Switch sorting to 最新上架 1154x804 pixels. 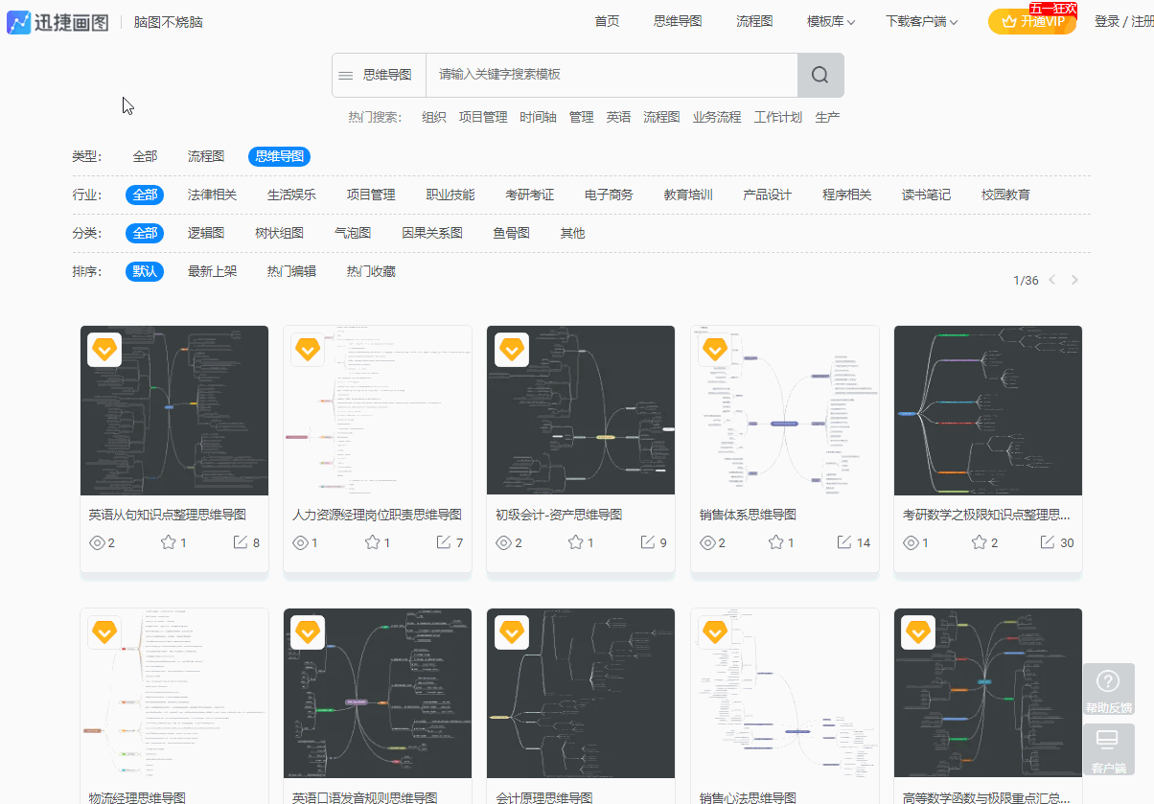tap(213, 271)
